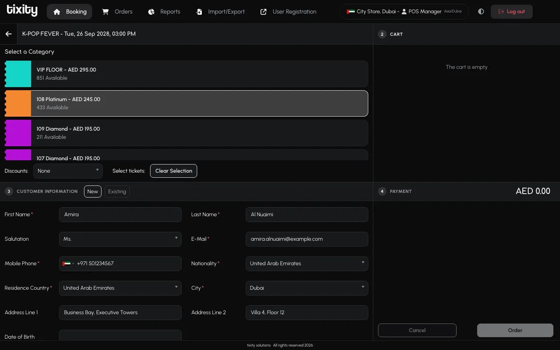Click the Last Name input field
560x350 pixels.
pos(307,215)
